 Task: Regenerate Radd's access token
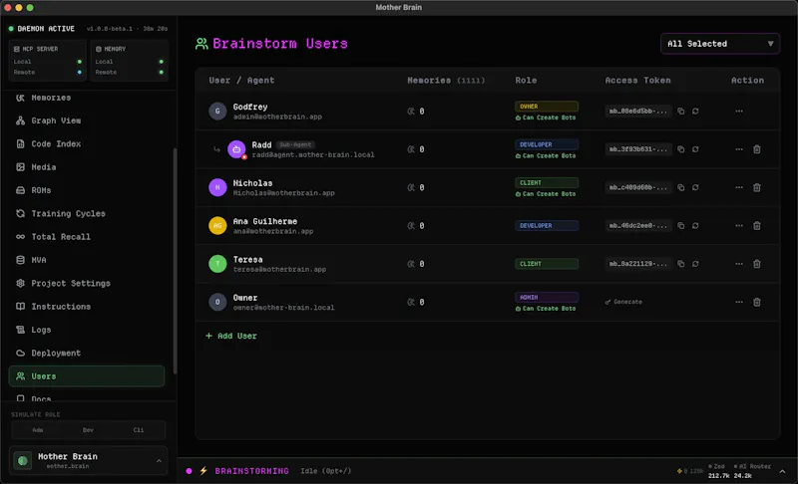pos(695,149)
